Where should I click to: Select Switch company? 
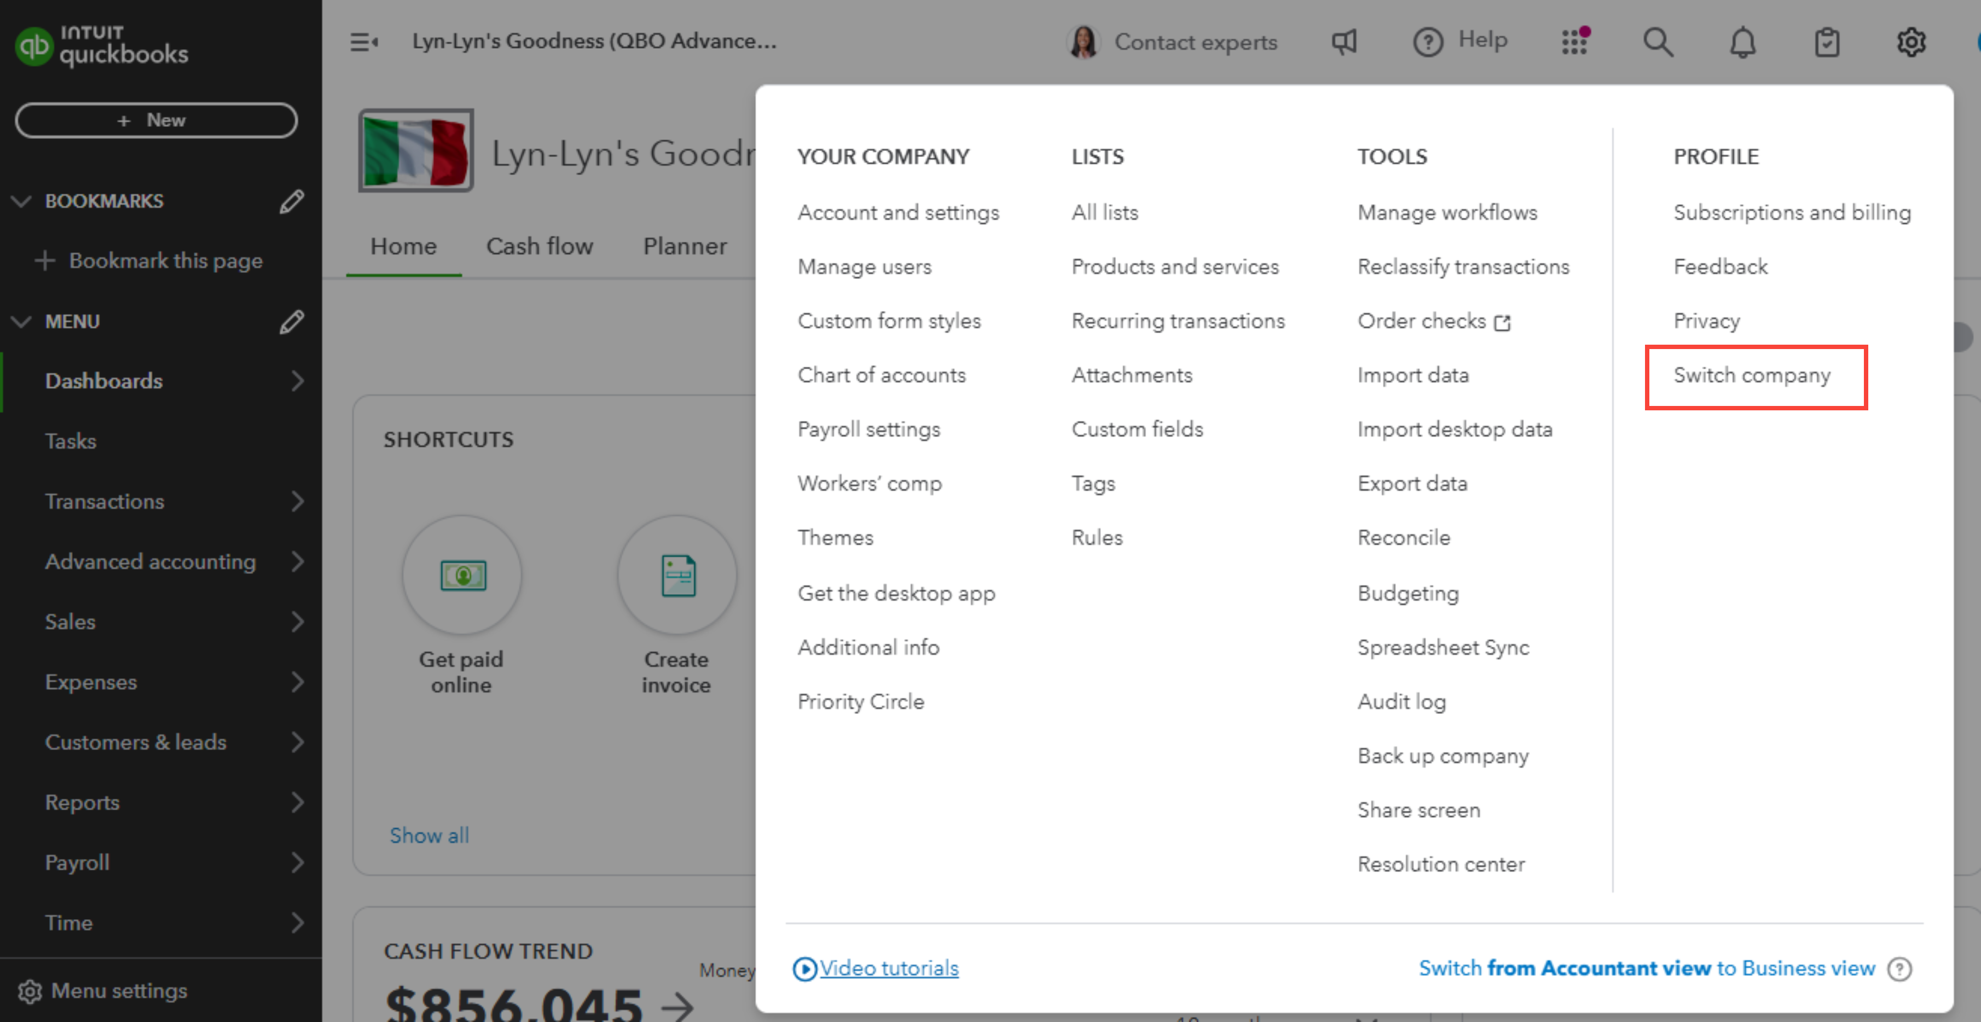point(1752,375)
